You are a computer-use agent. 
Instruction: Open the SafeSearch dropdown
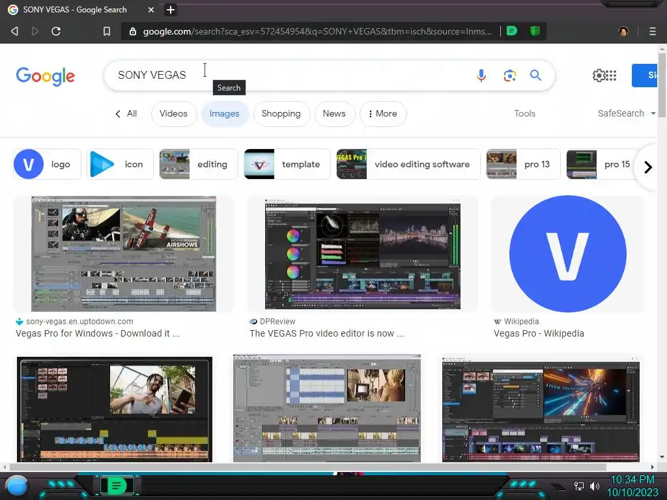pos(626,113)
